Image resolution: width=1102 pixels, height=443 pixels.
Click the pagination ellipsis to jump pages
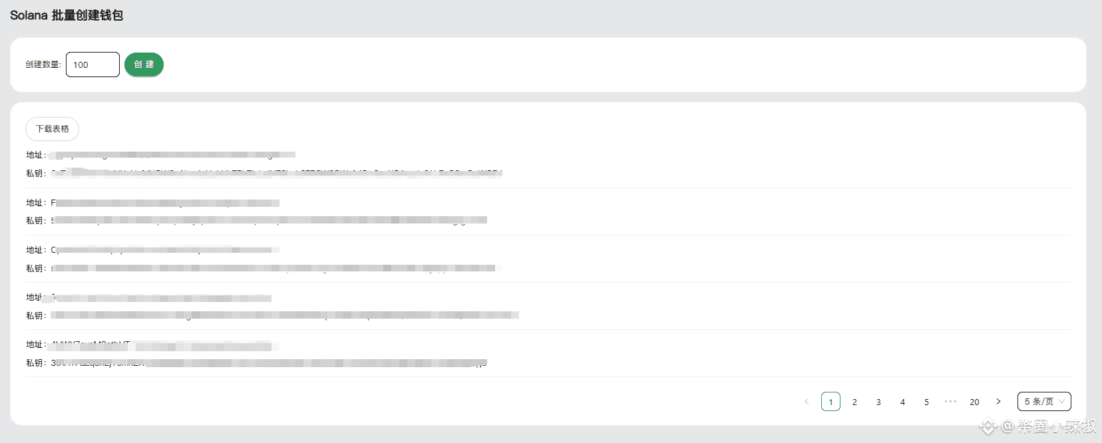[x=950, y=402]
